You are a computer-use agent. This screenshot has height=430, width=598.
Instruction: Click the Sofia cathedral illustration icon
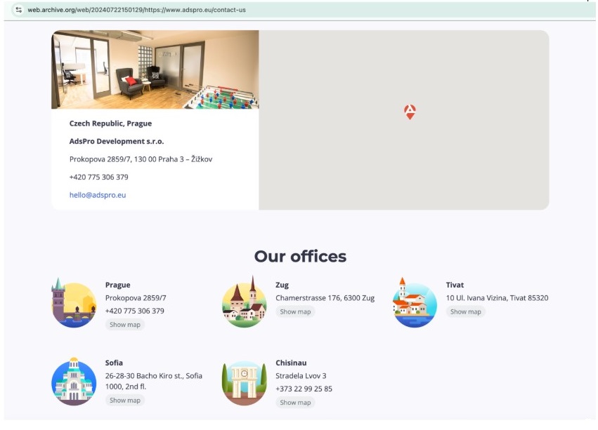[x=74, y=382]
